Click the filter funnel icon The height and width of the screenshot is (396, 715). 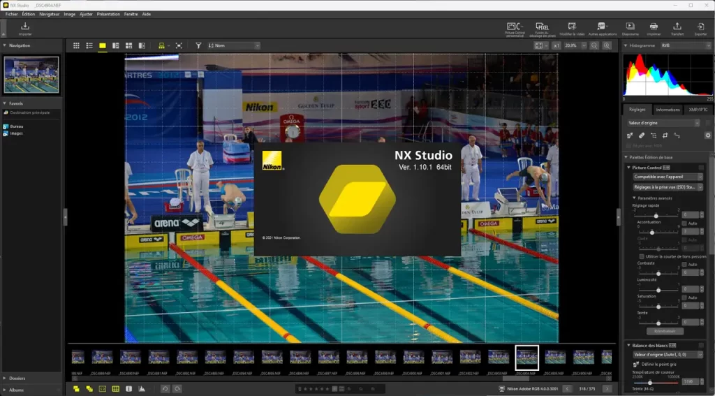(x=198, y=45)
